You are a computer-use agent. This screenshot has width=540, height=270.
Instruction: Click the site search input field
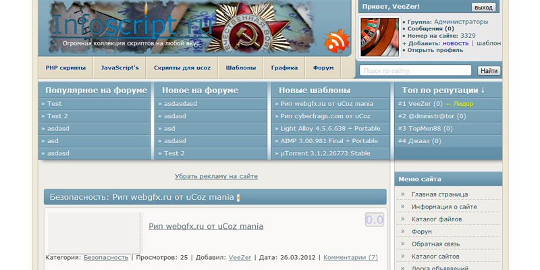[x=415, y=70]
